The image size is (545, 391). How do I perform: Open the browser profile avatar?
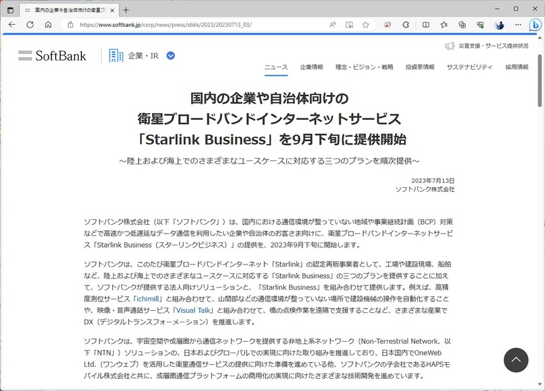point(499,25)
